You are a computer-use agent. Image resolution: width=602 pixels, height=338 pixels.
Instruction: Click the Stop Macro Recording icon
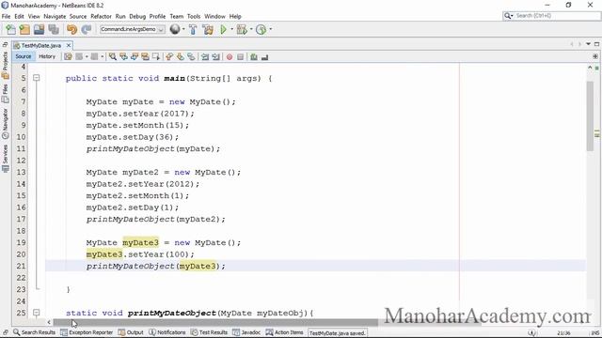pyautogui.click(x=241, y=56)
